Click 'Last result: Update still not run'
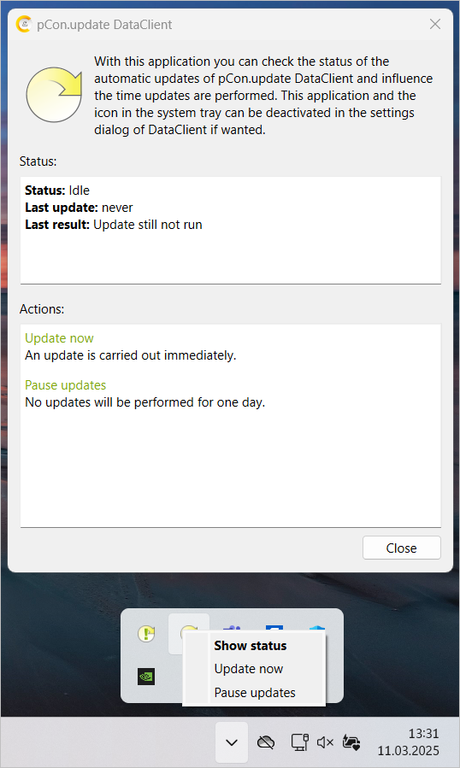The height and width of the screenshot is (768, 460). click(x=114, y=225)
